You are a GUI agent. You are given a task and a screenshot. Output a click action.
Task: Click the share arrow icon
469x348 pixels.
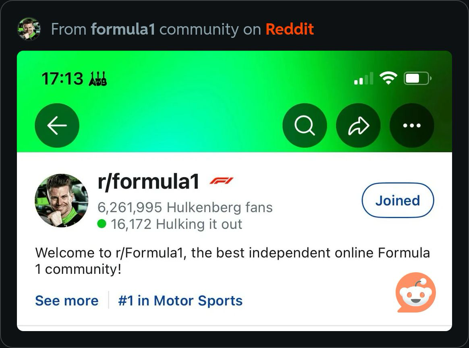(358, 125)
